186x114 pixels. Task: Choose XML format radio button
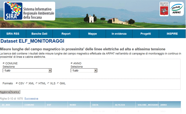tap(27, 83)
